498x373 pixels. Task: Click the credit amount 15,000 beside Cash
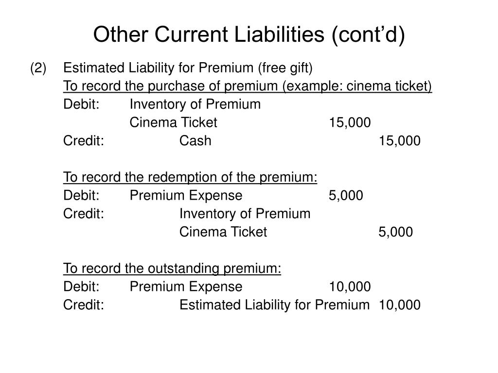click(400, 141)
